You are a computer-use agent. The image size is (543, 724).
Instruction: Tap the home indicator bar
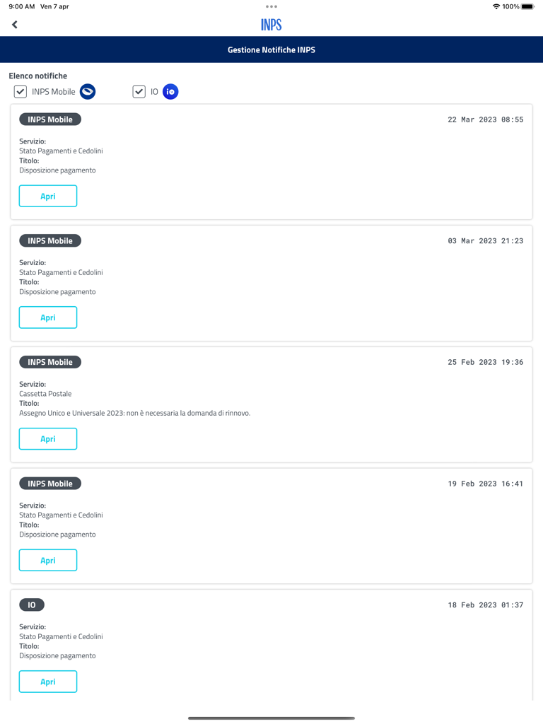point(271,718)
